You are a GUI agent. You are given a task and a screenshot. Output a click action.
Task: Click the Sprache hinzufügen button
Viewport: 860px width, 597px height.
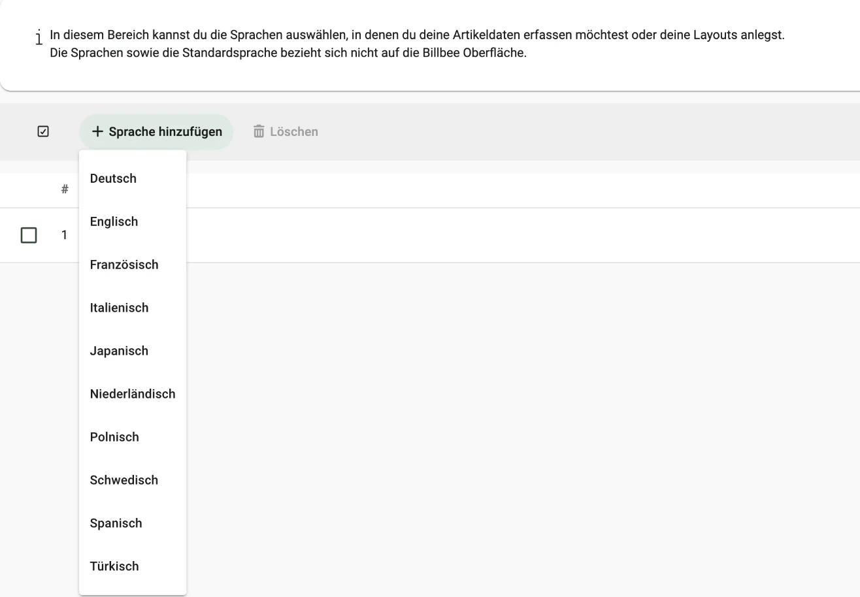156,132
